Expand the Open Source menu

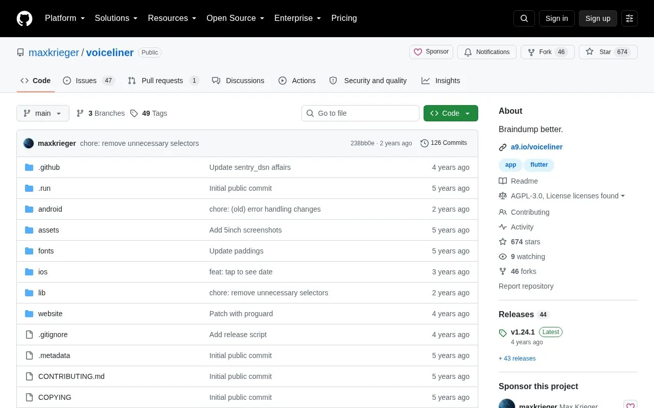pos(236,18)
